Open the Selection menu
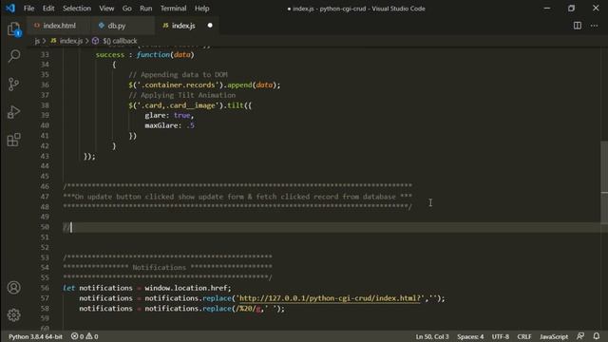 pyautogui.click(x=77, y=9)
